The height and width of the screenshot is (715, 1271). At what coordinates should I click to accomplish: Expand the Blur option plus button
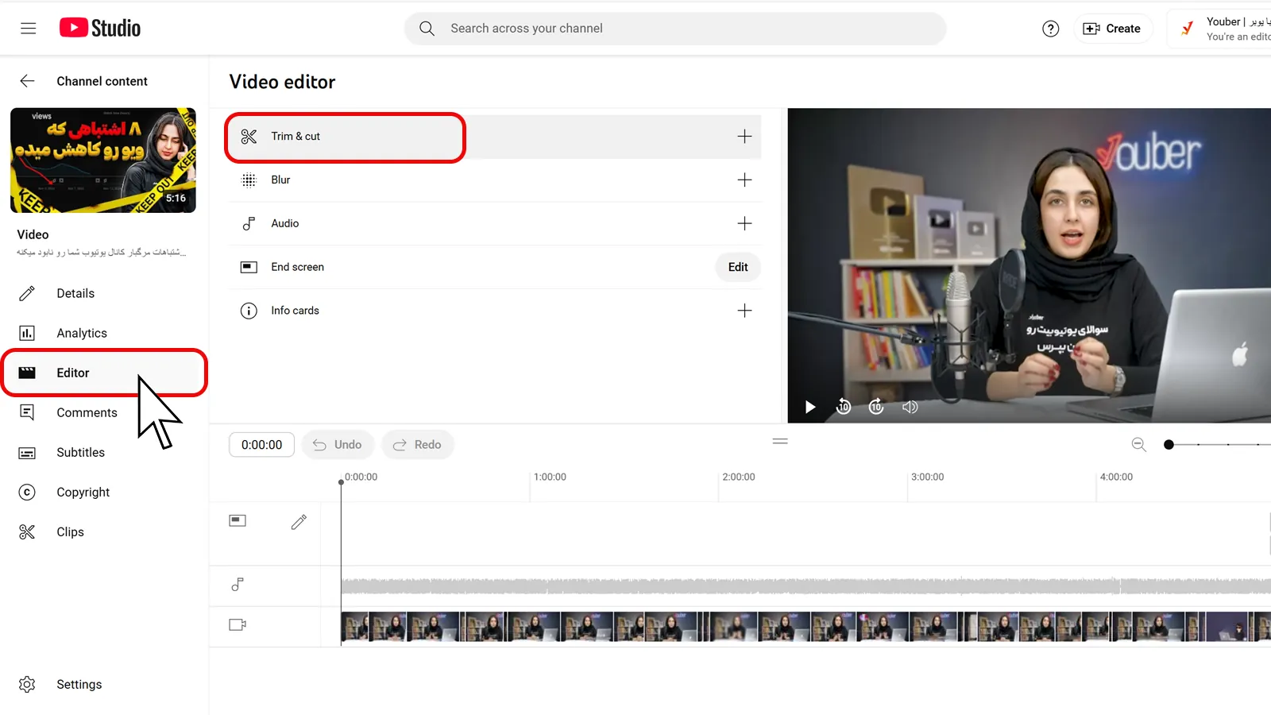tap(744, 180)
